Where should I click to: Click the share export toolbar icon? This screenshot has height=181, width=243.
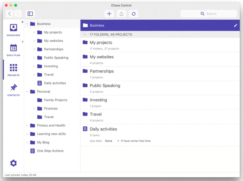click(121, 14)
